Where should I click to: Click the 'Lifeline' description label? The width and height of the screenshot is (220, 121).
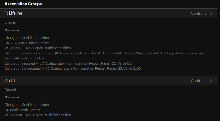pos(10,22)
